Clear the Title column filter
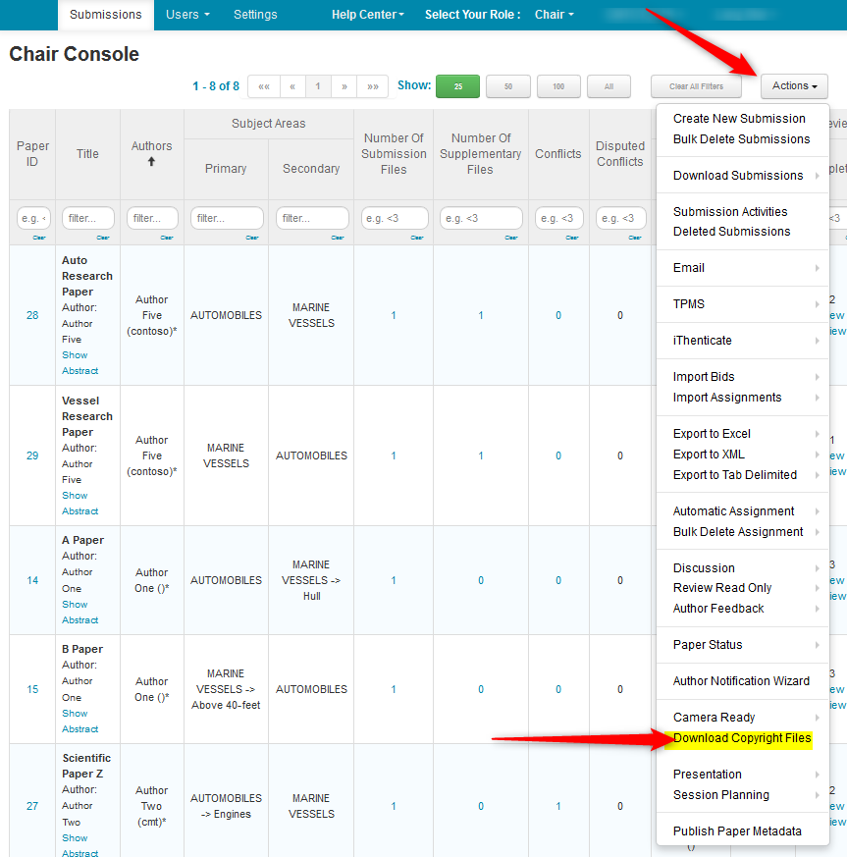Image resolution: width=847 pixels, height=857 pixels. click(103, 238)
